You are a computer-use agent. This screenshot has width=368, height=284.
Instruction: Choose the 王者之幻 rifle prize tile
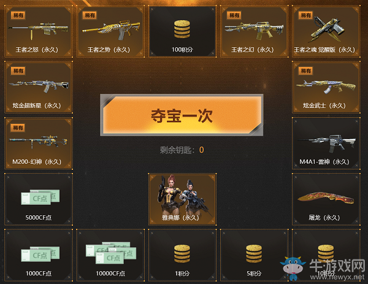click(x=254, y=31)
